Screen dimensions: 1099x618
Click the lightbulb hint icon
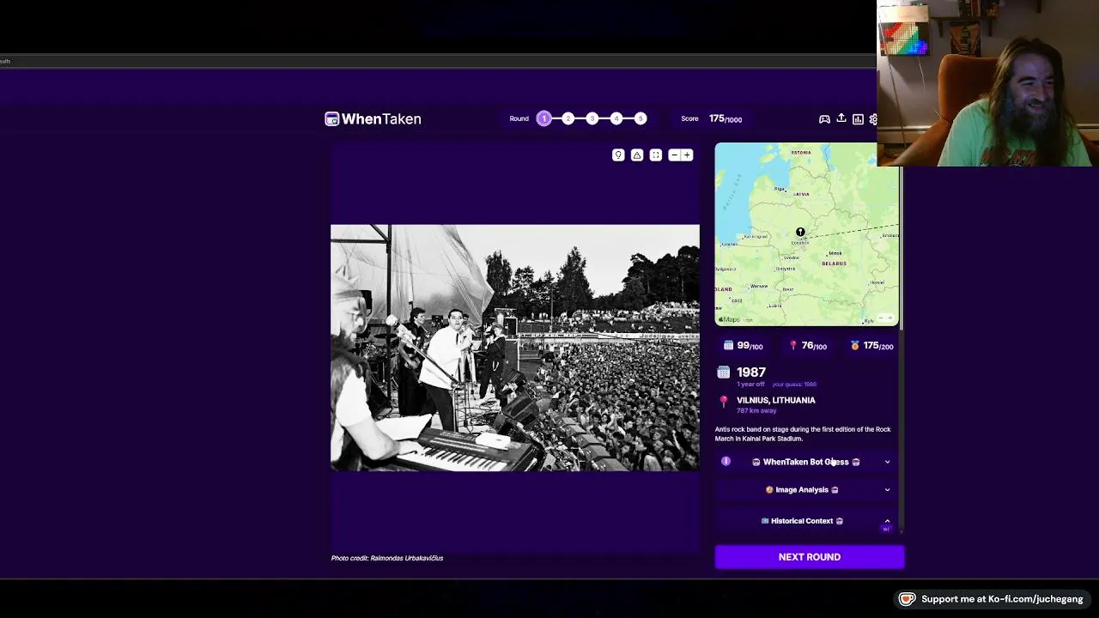(618, 155)
